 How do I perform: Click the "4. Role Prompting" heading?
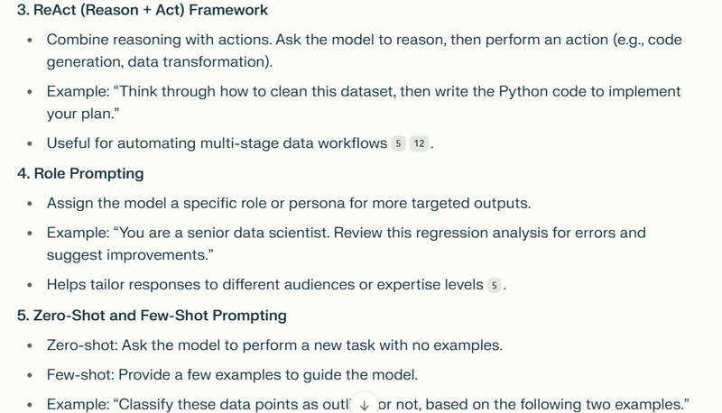point(80,172)
